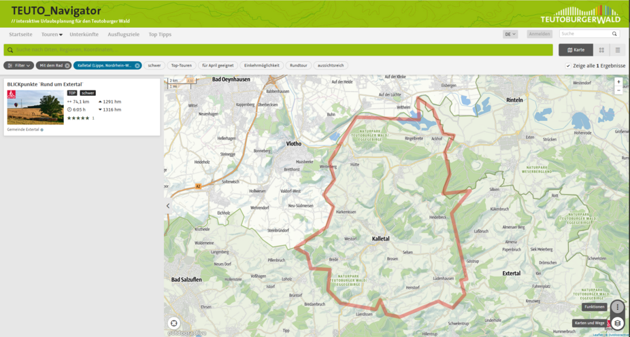
Task: Toggle the 'Einkehrmöglichkeit' filter chip
Action: click(262, 65)
